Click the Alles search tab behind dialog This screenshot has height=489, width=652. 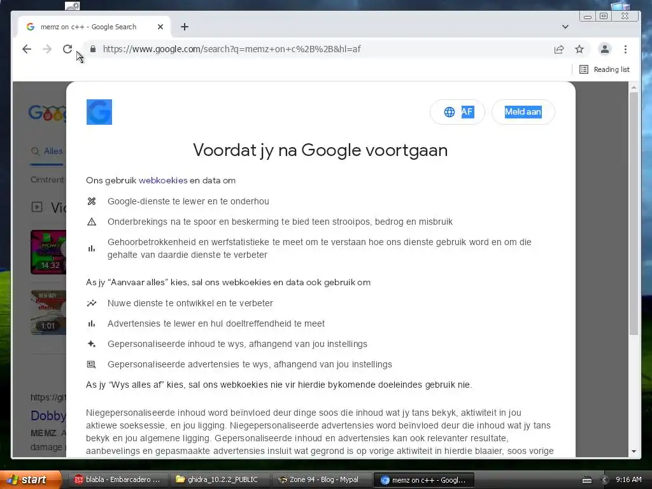point(53,151)
